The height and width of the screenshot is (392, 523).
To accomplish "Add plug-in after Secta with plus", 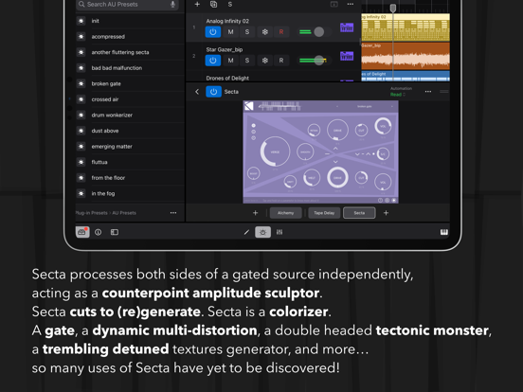I will [x=386, y=213].
